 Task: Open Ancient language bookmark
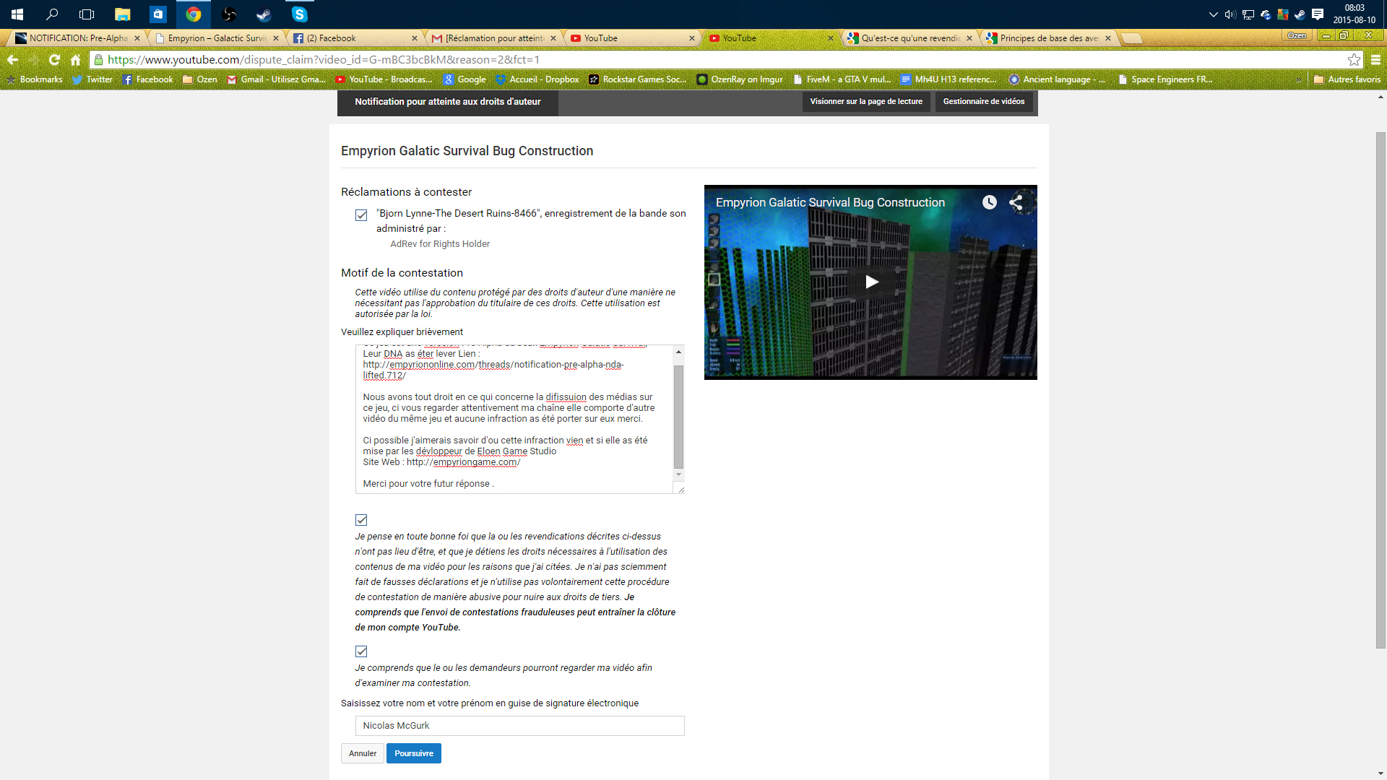click(1057, 79)
